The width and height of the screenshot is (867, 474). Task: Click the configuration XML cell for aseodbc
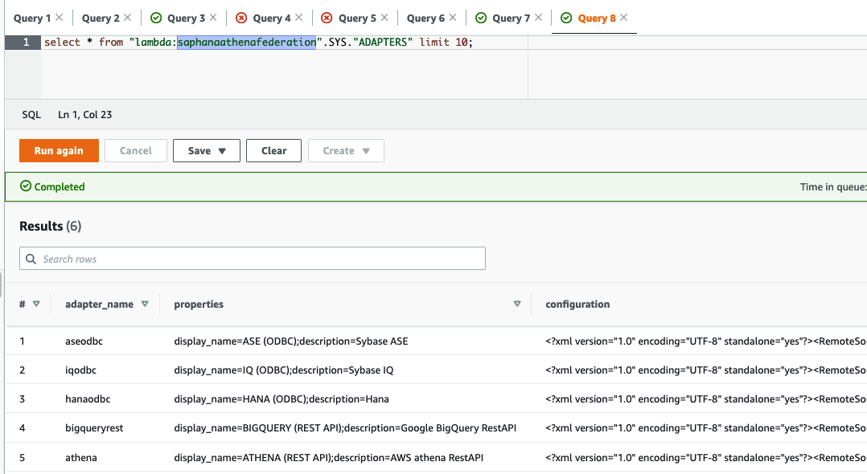point(705,341)
